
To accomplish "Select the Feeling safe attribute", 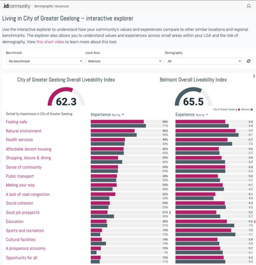I will pyautogui.click(x=16, y=122).
